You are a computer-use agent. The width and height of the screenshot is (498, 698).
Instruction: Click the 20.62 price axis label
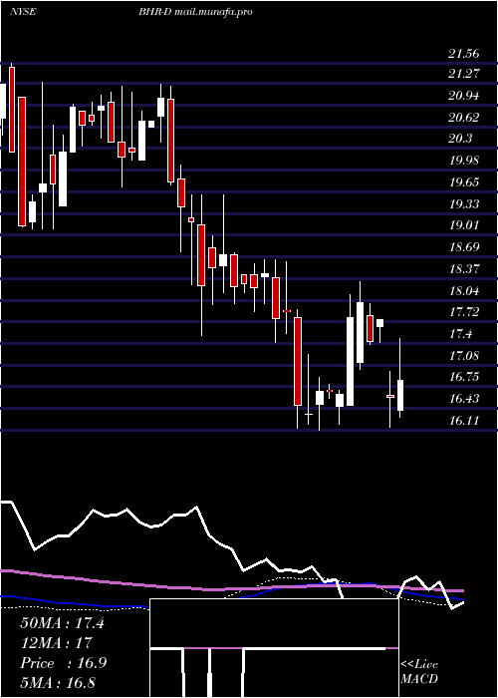464,117
